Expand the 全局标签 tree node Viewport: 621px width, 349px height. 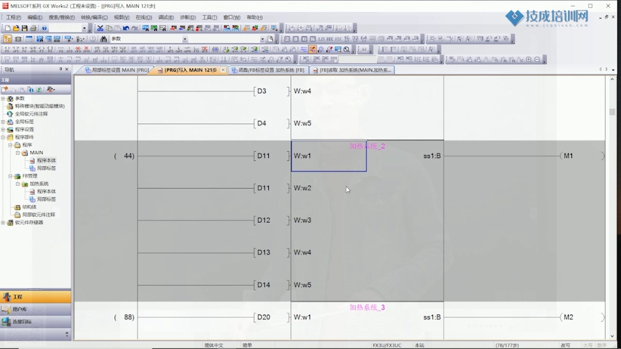3,122
